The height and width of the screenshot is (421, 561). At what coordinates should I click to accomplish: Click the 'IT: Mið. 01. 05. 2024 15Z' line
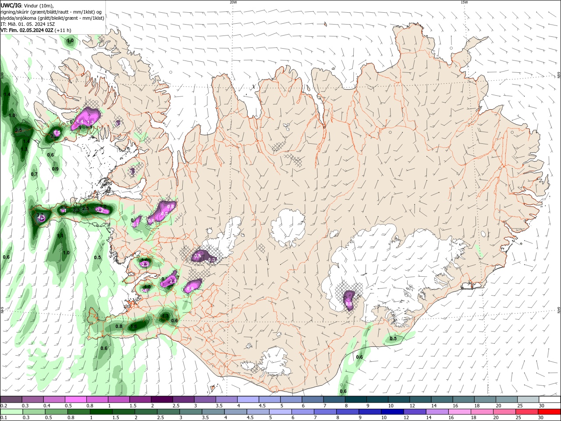pos(28,24)
